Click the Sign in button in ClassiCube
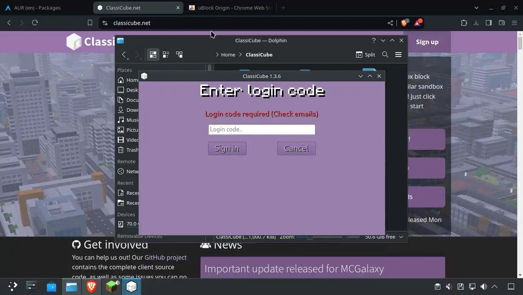 [x=227, y=149]
